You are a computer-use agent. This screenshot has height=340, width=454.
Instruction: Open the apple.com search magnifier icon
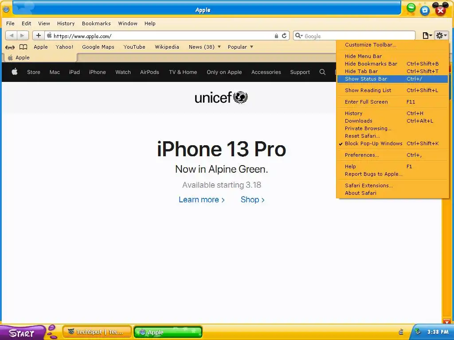(322, 72)
